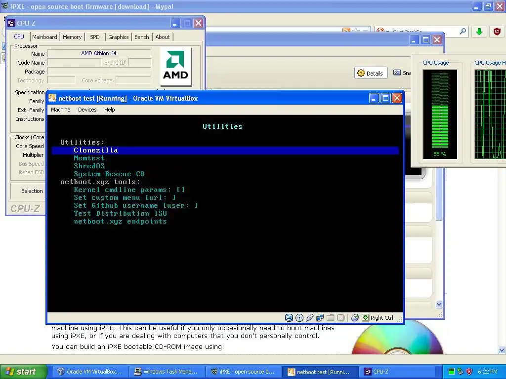506x379 pixels.
Task: Switch to the Memory tab in CPU-Z
Action: point(72,37)
